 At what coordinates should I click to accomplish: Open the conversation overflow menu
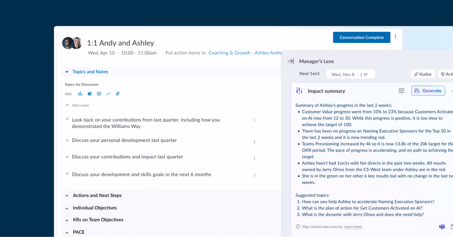pyautogui.click(x=395, y=36)
